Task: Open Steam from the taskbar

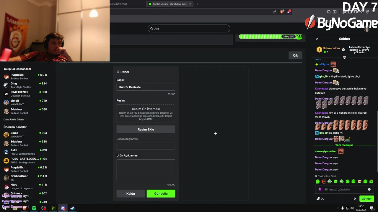Action: (x=72, y=208)
